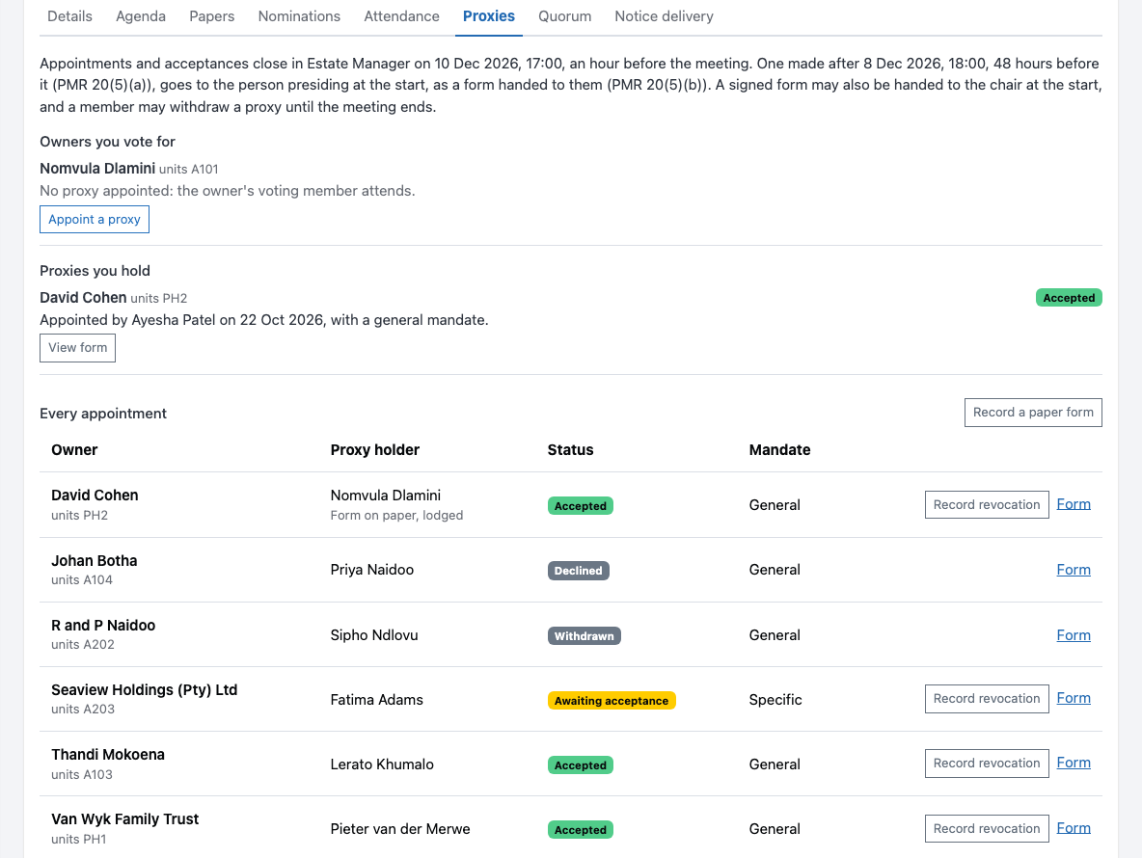Viewport: 1142px width, 858px height.
Task: Click owner name Seaview Holdings (Pty) Ltd
Action: (145, 690)
